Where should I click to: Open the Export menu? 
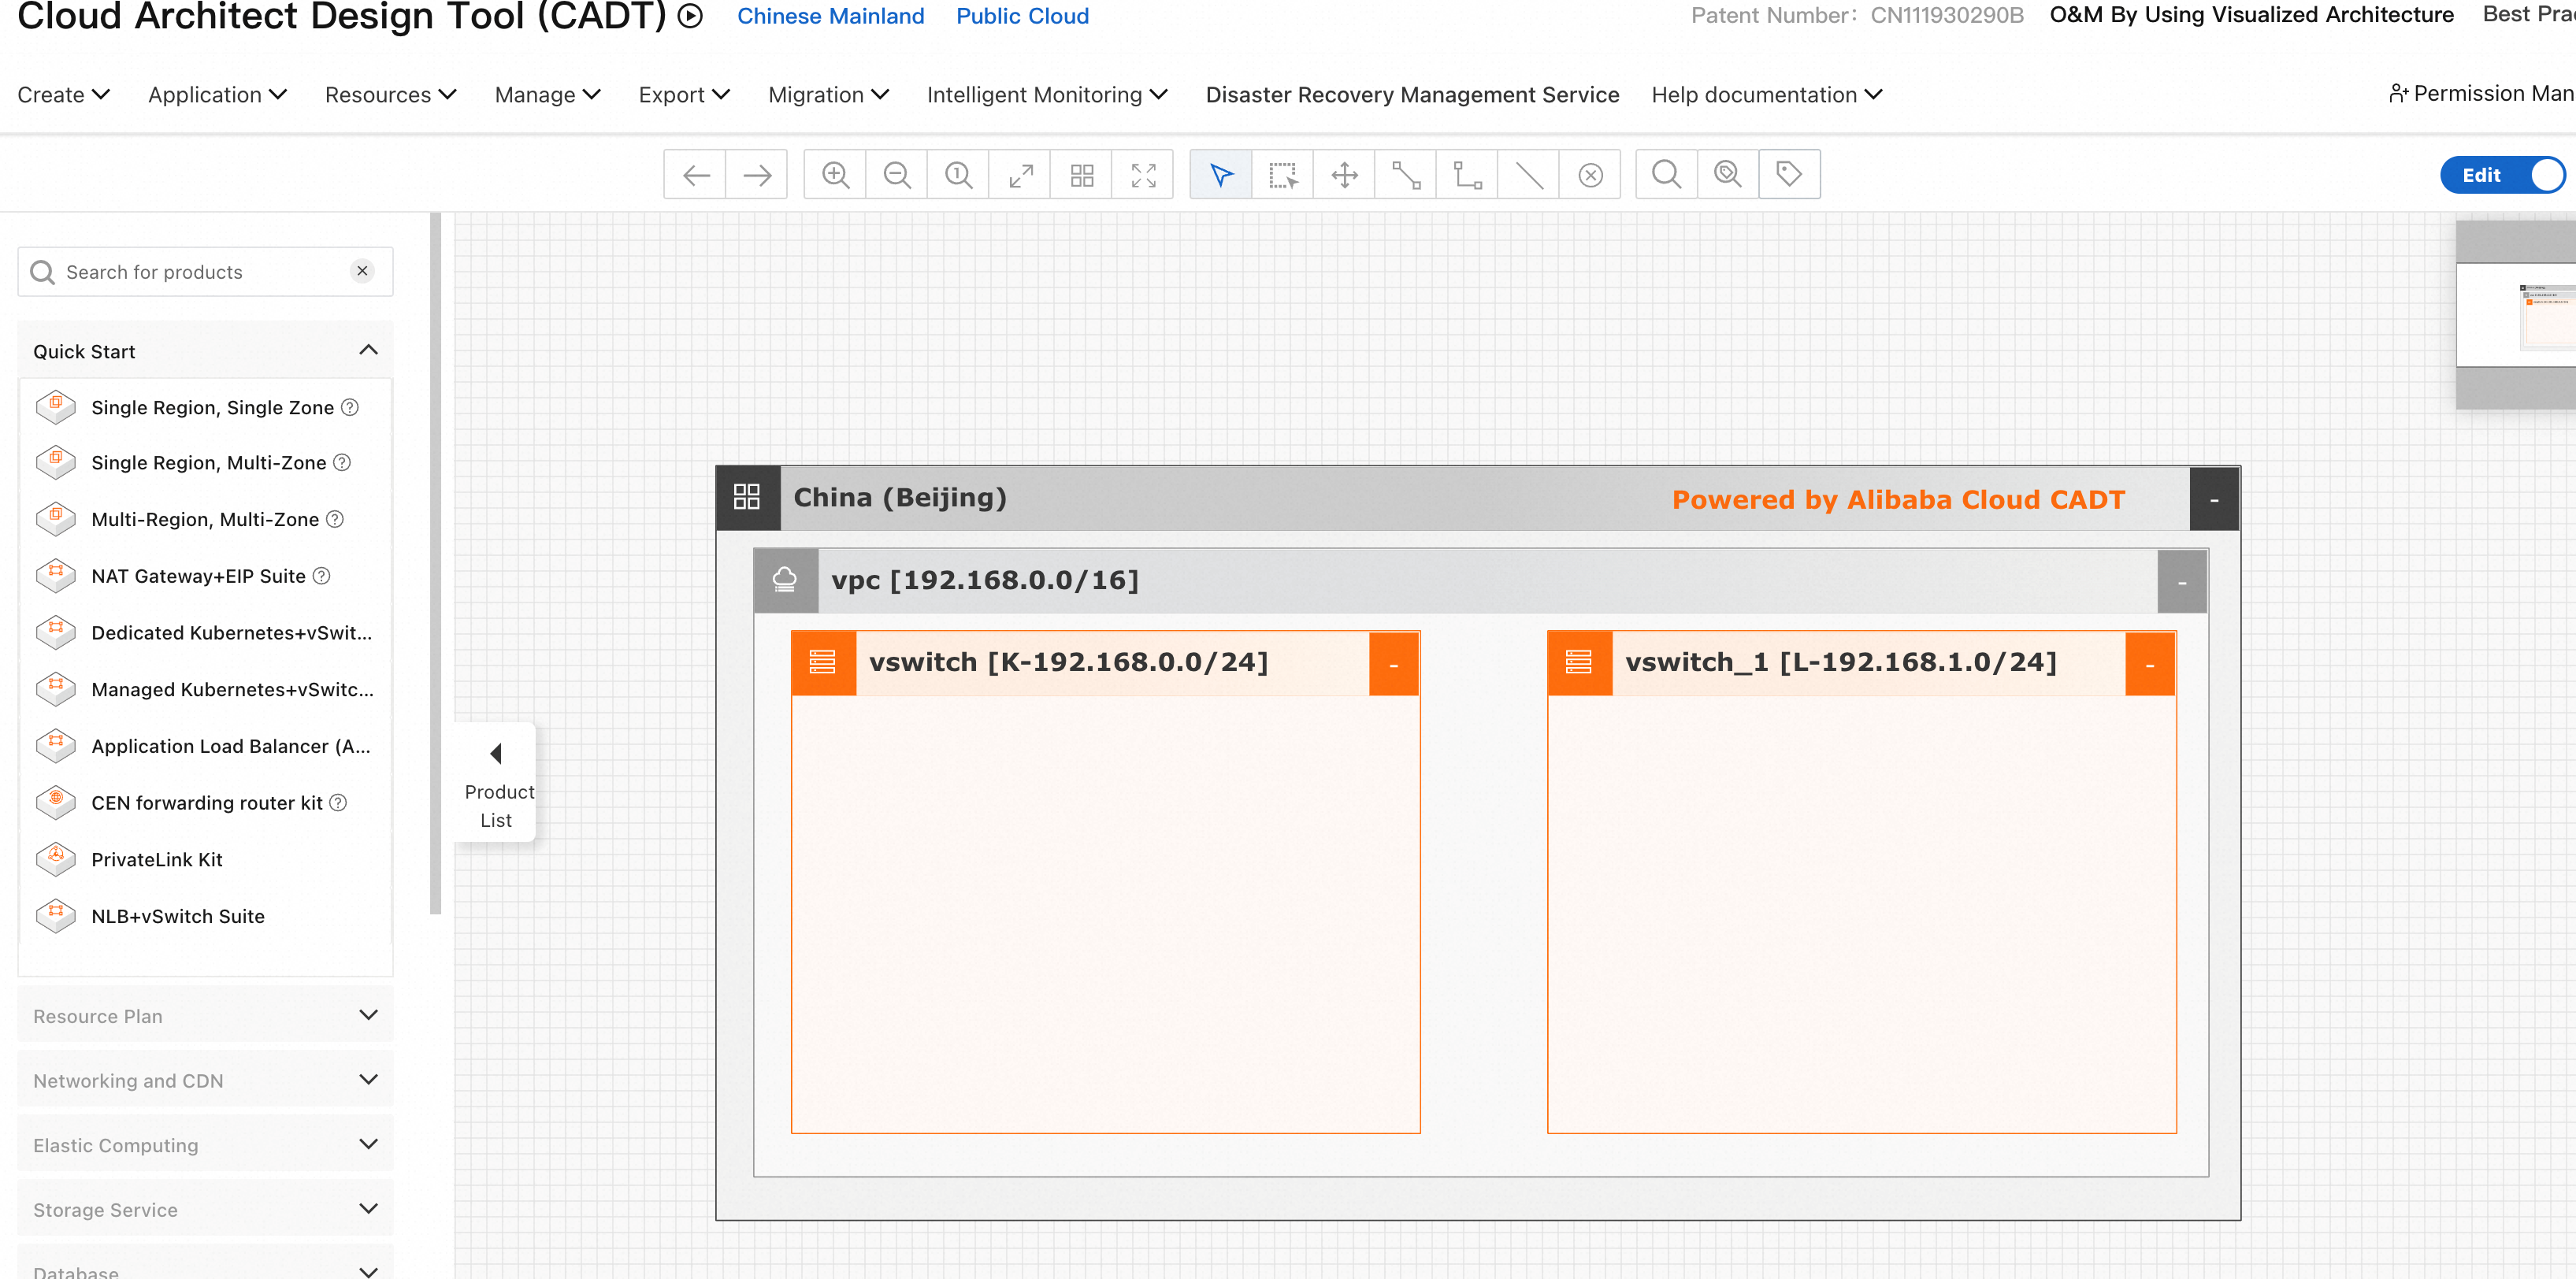[684, 94]
